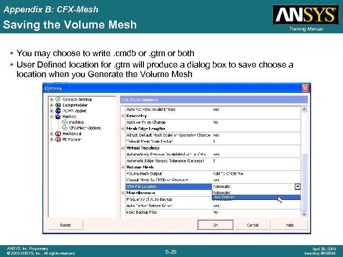Click the OK button
343x257 pixels.
click(x=215, y=225)
